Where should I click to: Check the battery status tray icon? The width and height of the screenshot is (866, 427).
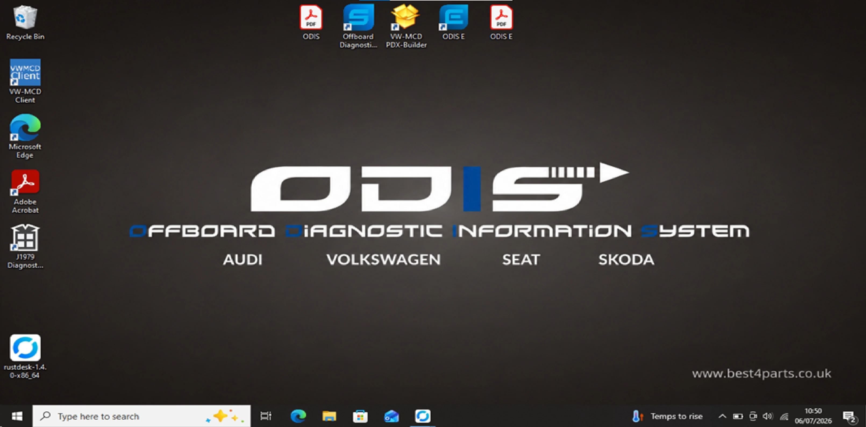[x=738, y=416]
